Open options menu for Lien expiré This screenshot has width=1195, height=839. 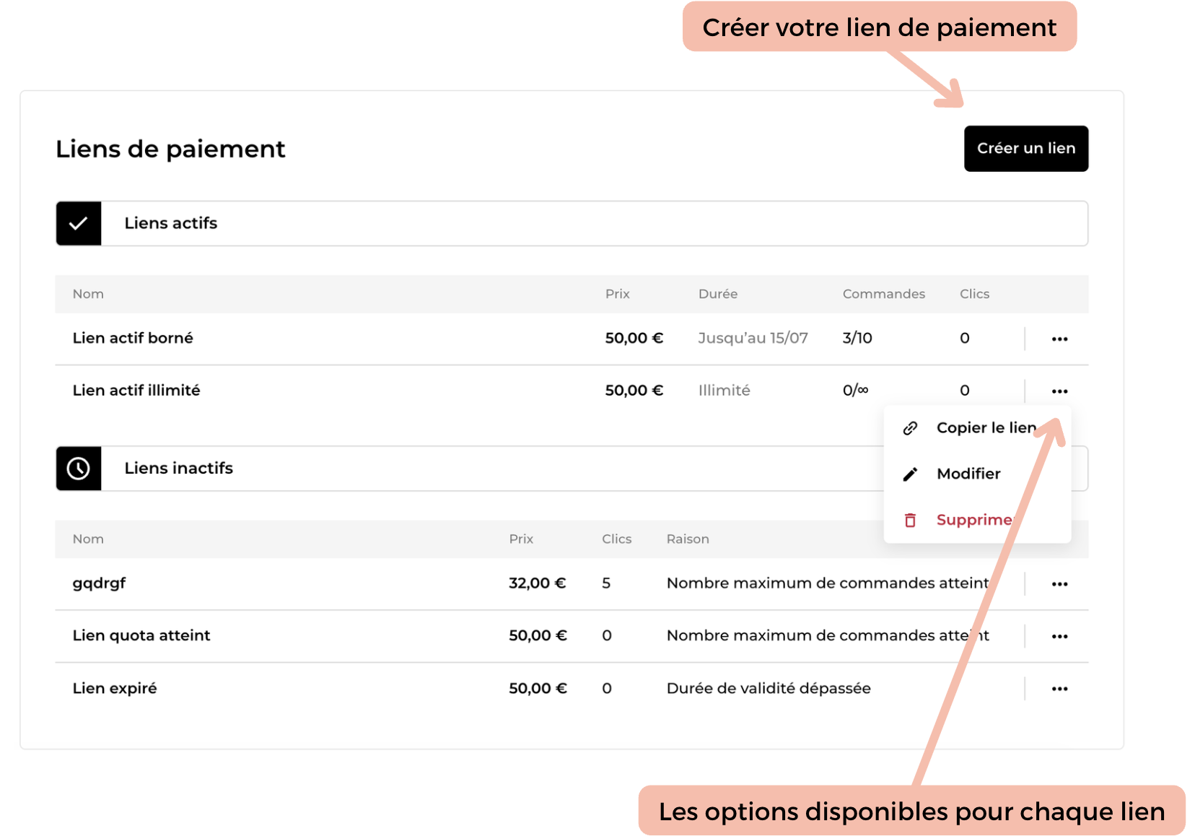[x=1059, y=689]
